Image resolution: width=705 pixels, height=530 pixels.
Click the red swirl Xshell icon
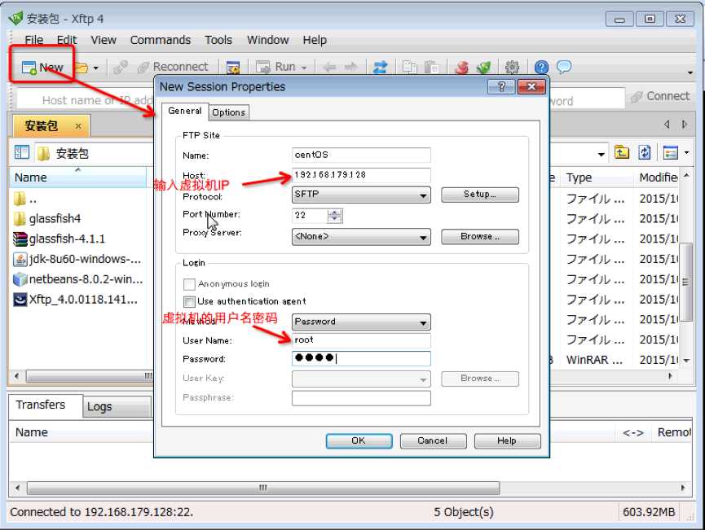[x=462, y=68]
